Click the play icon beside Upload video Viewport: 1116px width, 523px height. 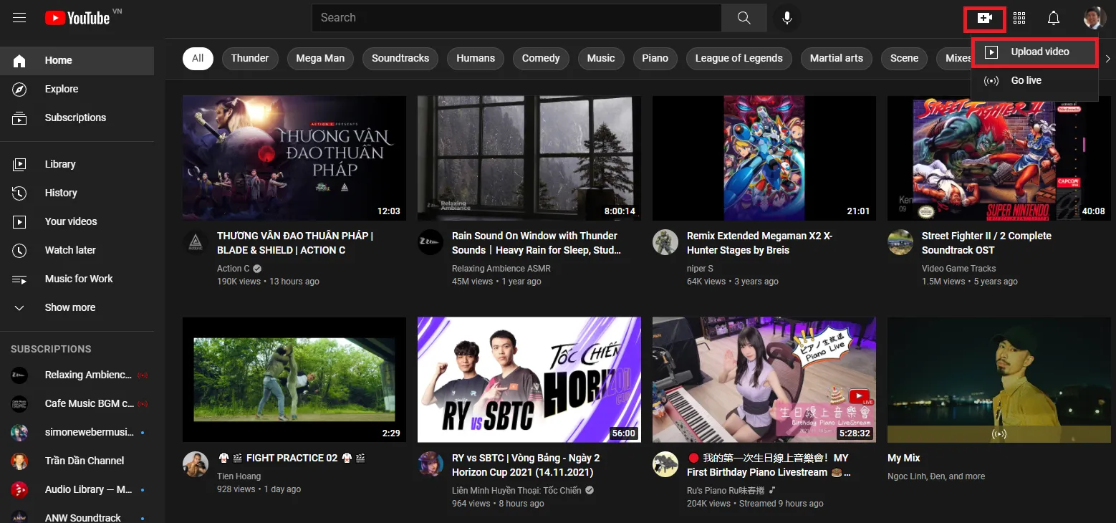[x=991, y=52]
